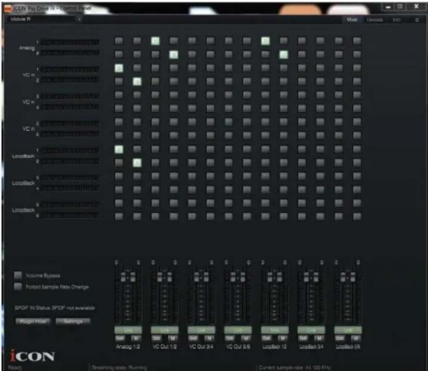Switch to the Mixer tab
Screen dimensions: 428x371
[352, 20]
